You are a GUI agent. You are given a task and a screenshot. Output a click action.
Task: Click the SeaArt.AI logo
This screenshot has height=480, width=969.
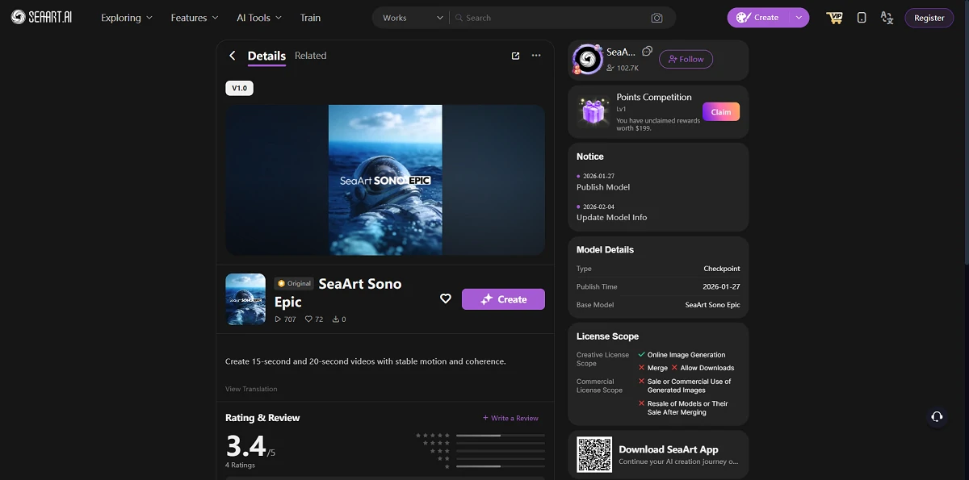click(x=41, y=17)
